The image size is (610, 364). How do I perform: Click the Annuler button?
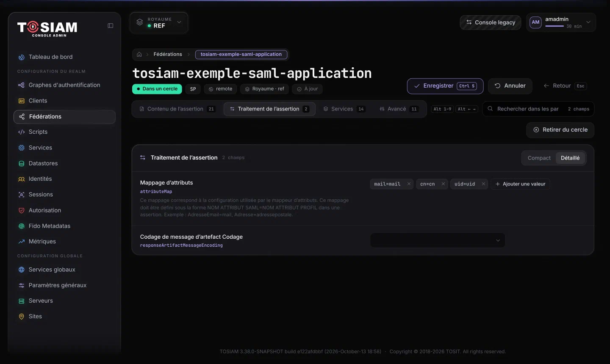pyautogui.click(x=510, y=86)
